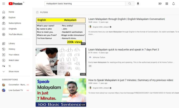Screen dimensions: 179x108
Task: Expand sidebar with Show more chevron
Action: tap(4, 71)
